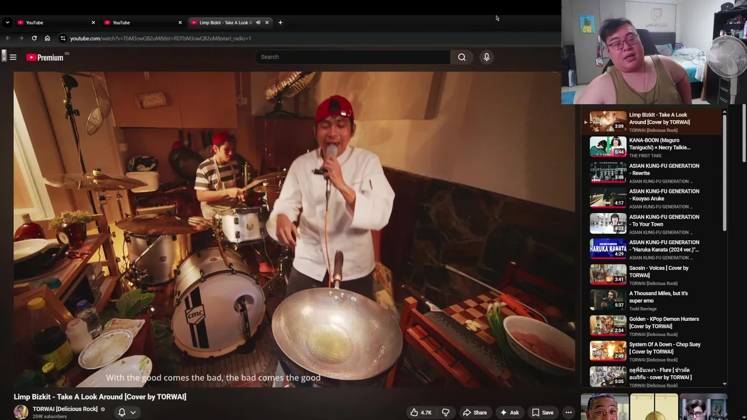
Task: Click the page vertical scrollbar
Action: 744,134
